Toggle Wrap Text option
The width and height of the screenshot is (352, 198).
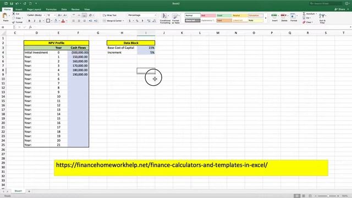(109, 15)
